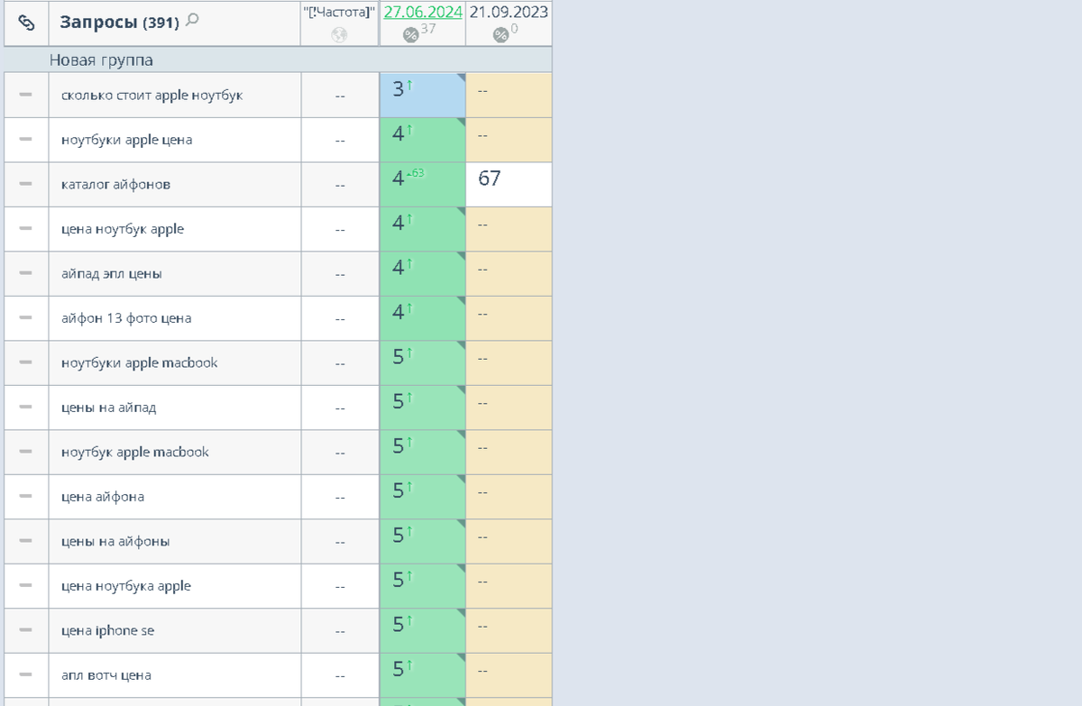Click dash icon for 'цены на айфоны'

pyautogui.click(x=26, y=541)
